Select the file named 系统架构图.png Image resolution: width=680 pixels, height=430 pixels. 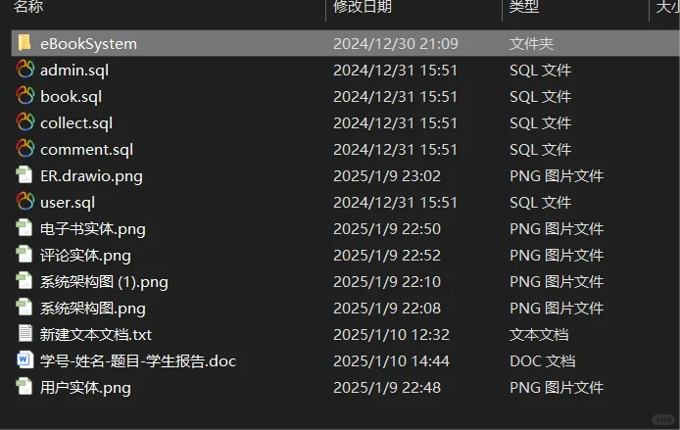pos(93,309)
